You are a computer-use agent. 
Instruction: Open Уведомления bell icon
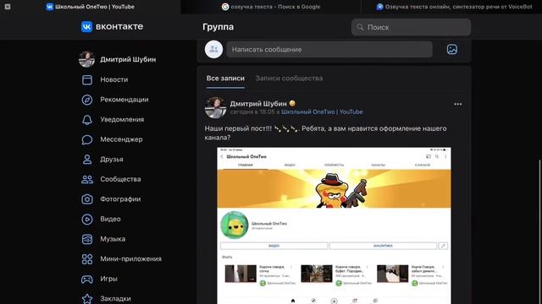click(x=87, y=120)
